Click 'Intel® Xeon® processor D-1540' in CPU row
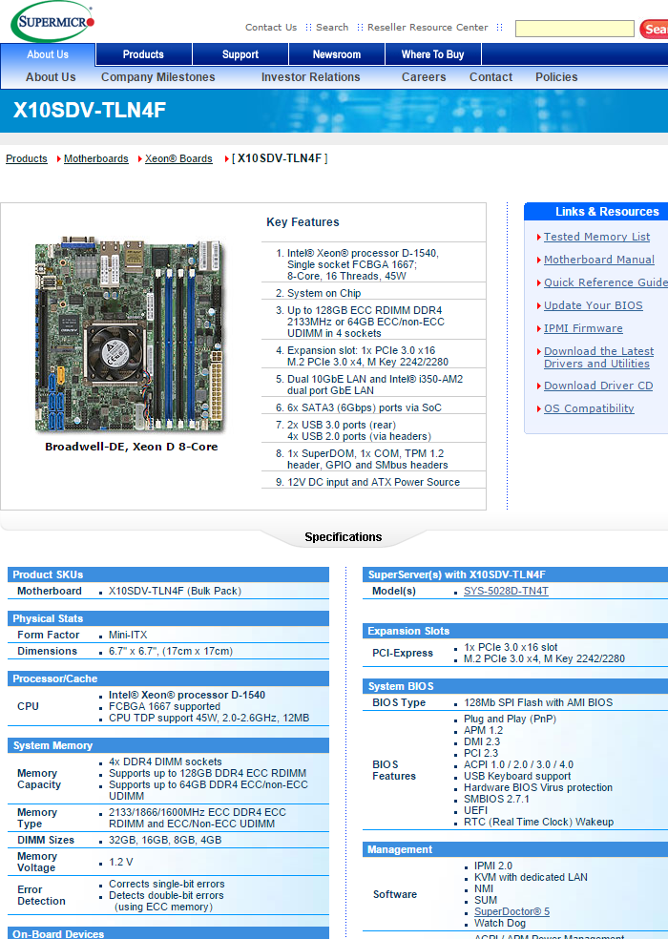Screen dimensions: 668x939 [187, 696]
